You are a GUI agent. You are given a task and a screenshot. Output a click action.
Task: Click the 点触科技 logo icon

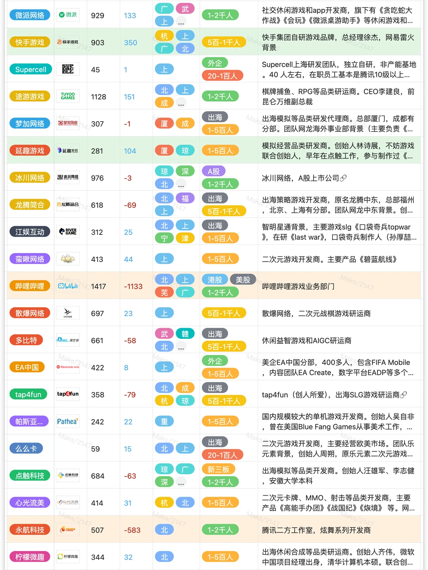pyautogui.click(x=68, y=475)
